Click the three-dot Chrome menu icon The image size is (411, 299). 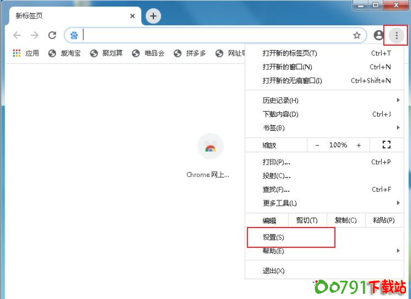(x=396, y=35)
